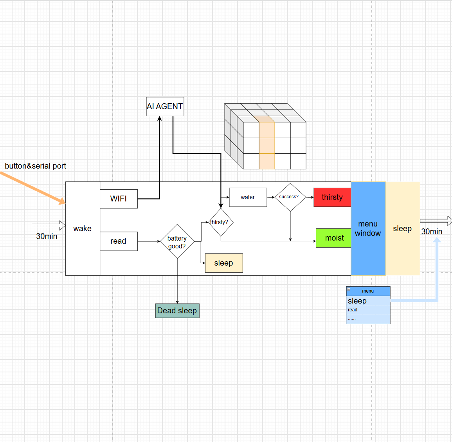Select the left 30min label
Image resolution: width=452 pixels, height=442 pixels.
click(x=47, y=236)
